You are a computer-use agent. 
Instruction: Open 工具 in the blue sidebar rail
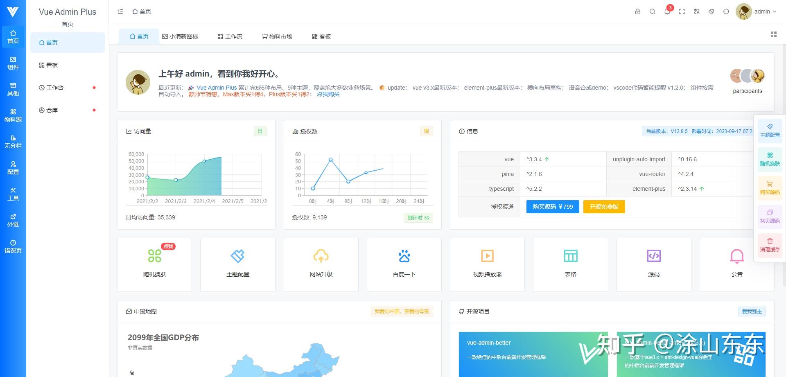[13, 194]
